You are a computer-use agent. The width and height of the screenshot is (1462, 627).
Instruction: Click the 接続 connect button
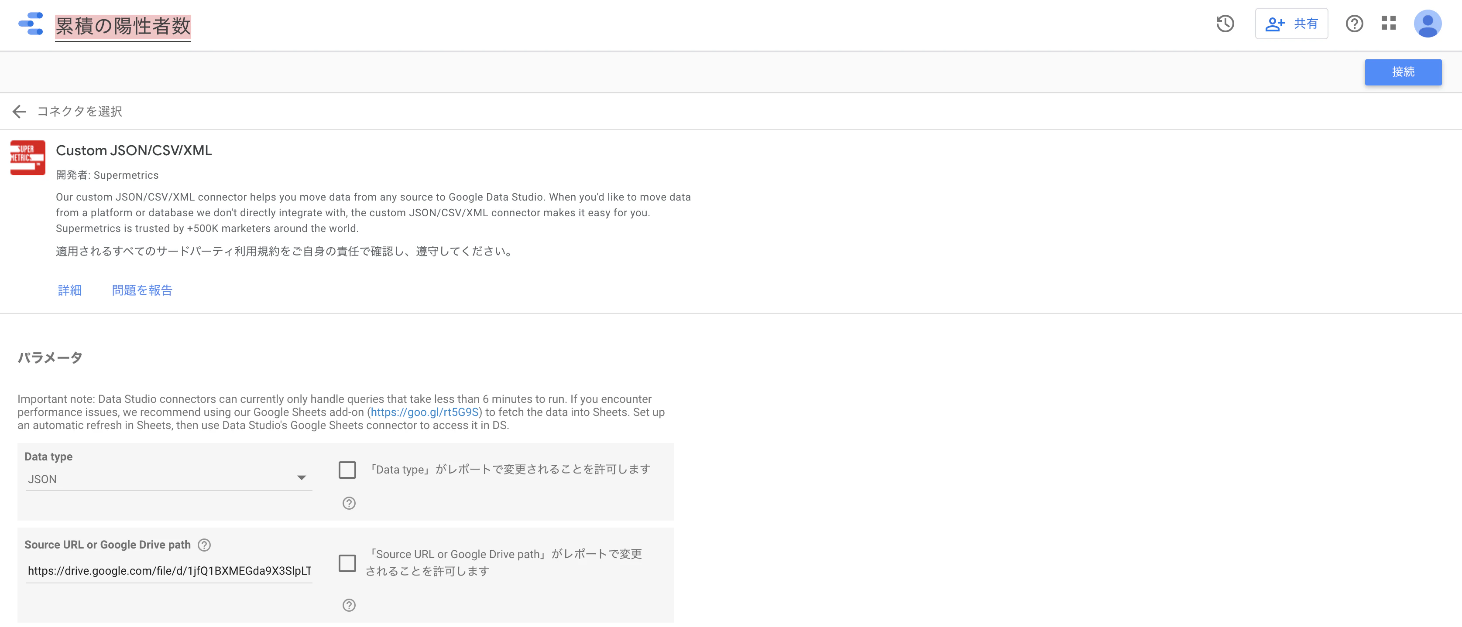[1402, 72]
